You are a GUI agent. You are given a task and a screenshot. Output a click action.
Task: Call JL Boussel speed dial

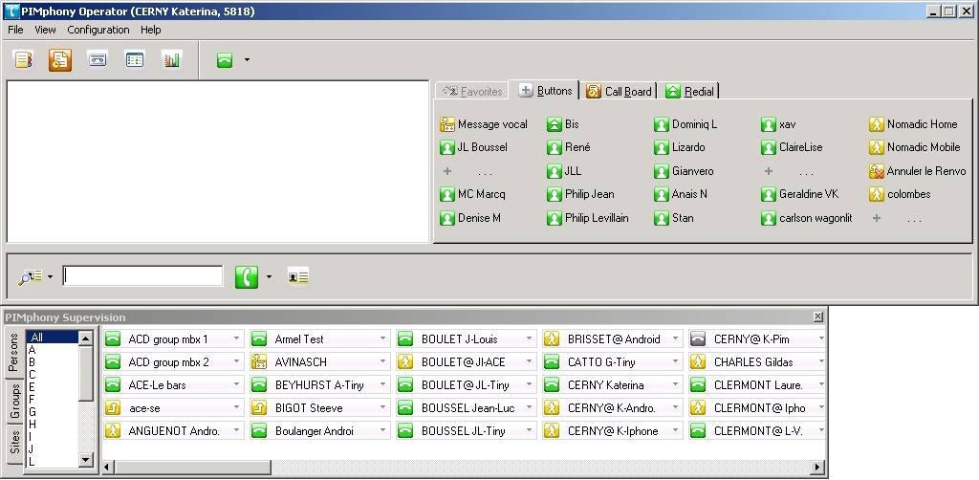(x=474, y=147)
